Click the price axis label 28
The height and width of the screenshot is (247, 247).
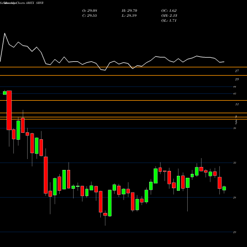tap(235, 198)
